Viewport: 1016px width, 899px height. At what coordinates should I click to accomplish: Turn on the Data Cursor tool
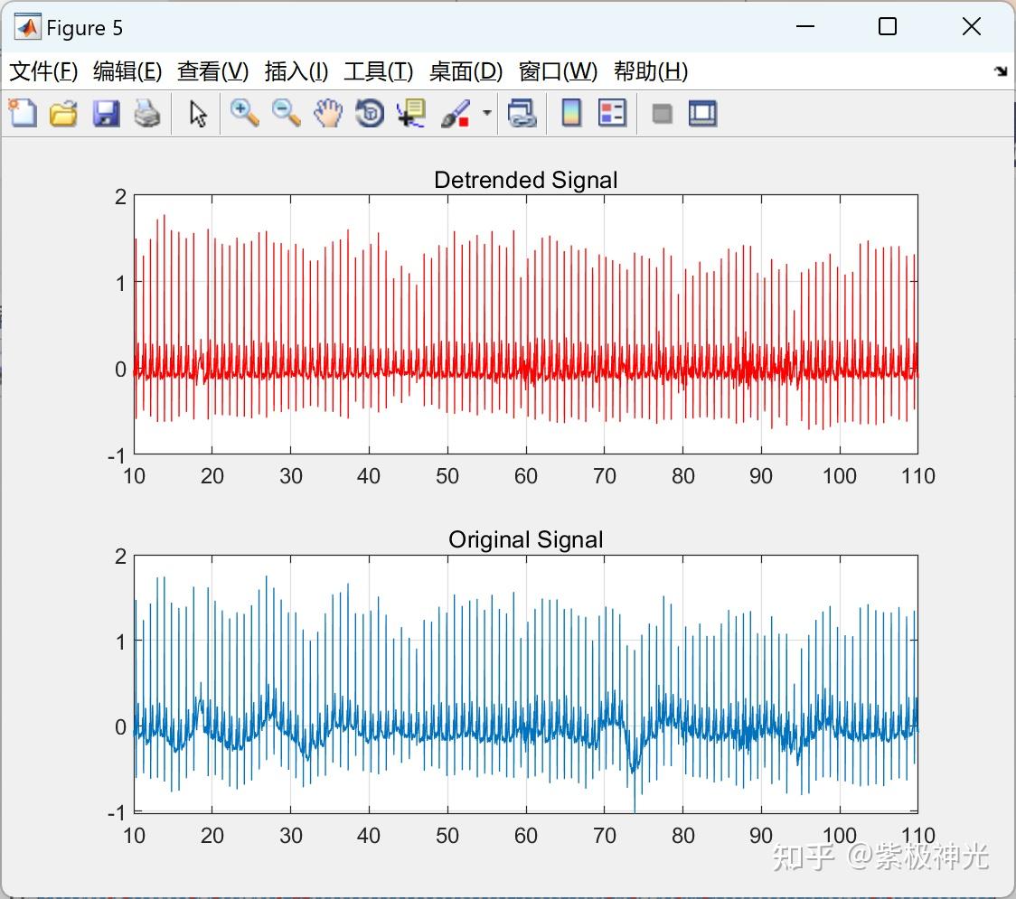[410, 113]
